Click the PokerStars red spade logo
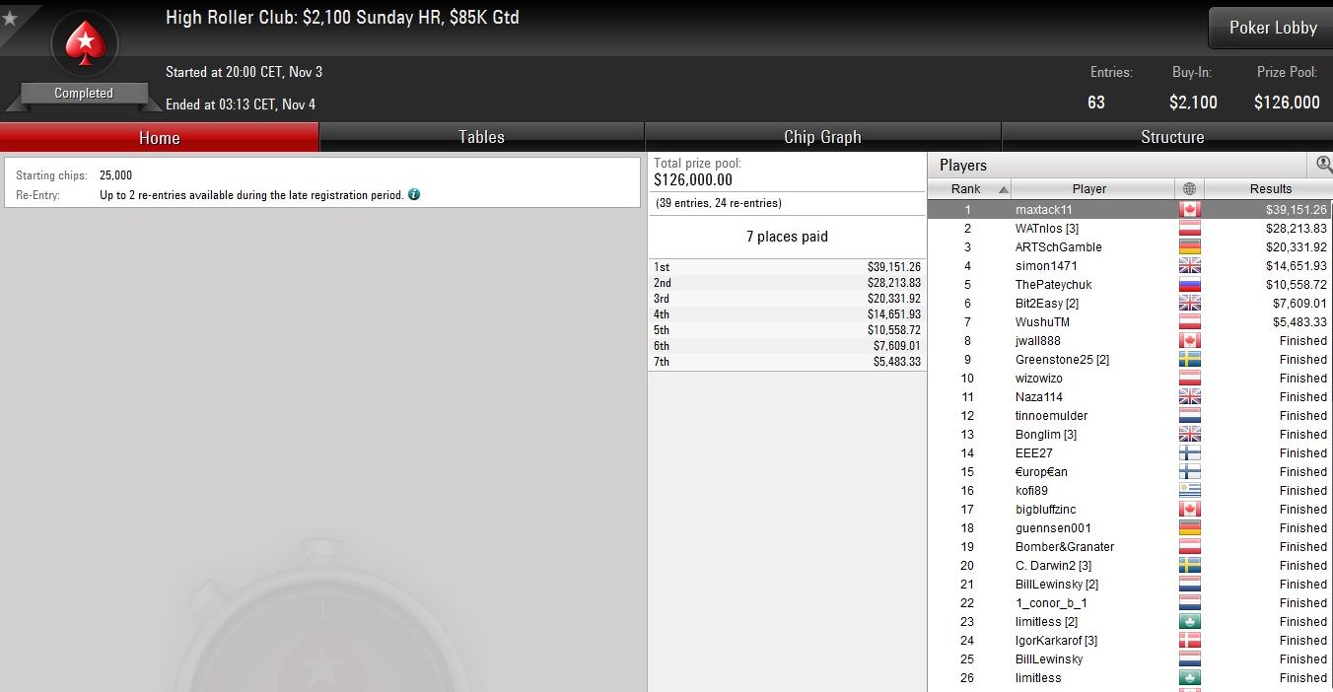This screenshot has width=1333, height=692. 85,42
